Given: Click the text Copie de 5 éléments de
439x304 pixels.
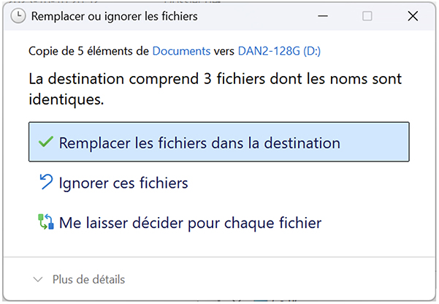Looking at the screenshot, I should [x=89, y=51].
